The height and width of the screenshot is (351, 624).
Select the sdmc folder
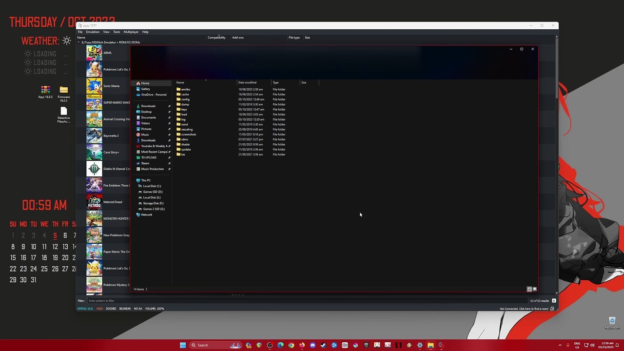185,139
